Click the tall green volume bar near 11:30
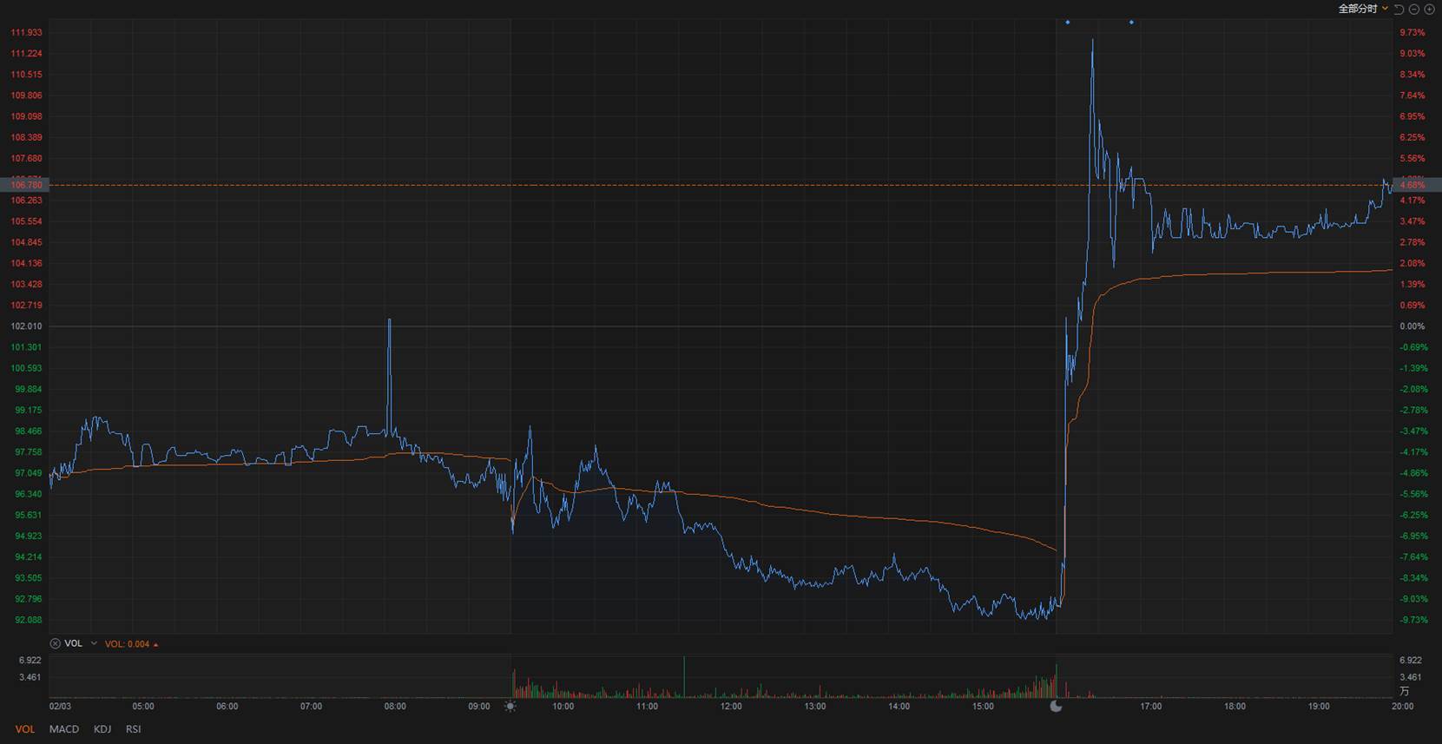 click(684, 677)
